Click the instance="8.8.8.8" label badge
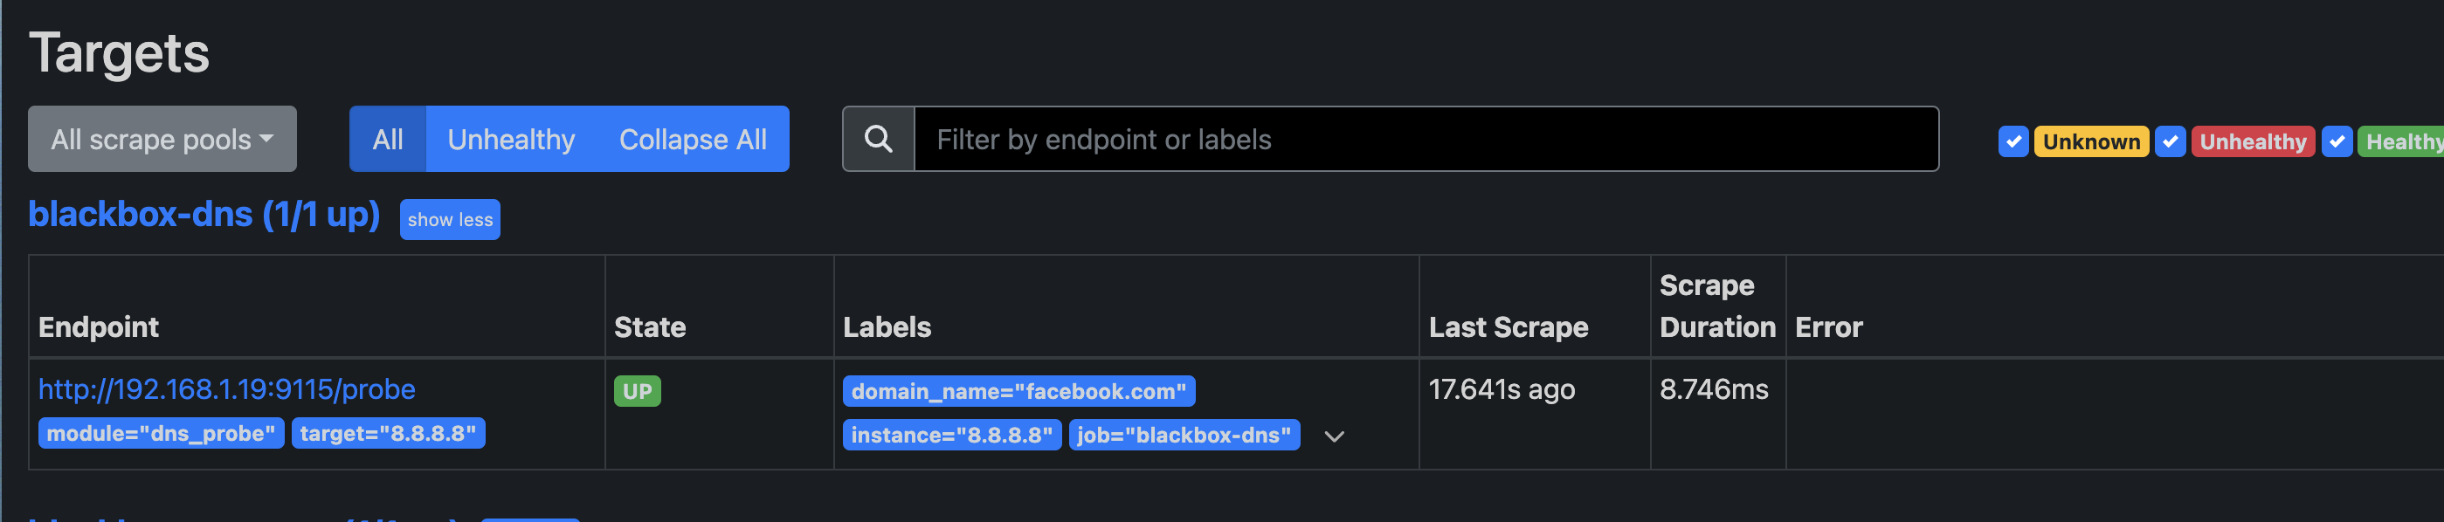 [x=950, y=435]
